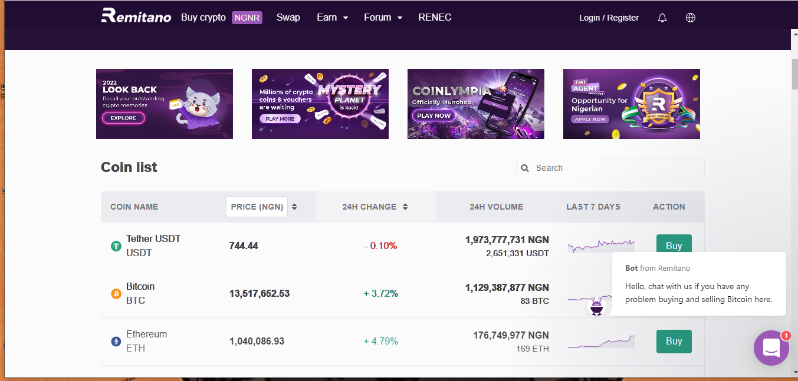Open the Swap page

[288, 18]
